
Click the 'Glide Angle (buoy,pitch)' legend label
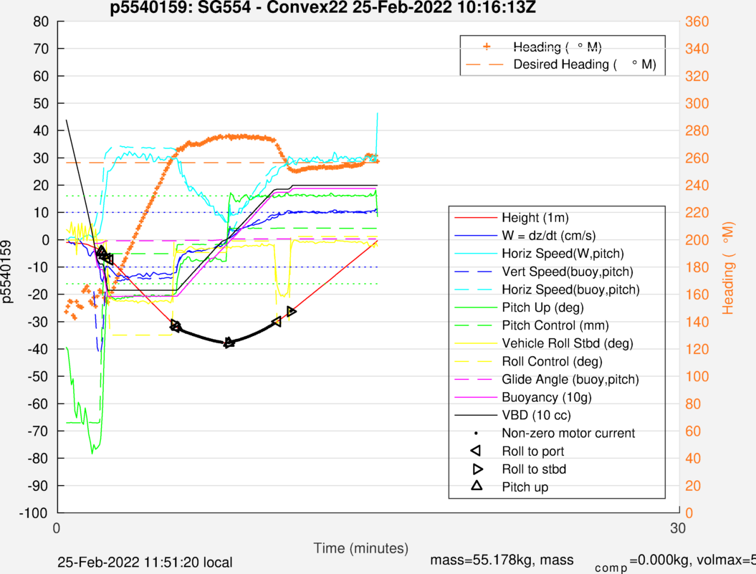click(570, 380)
